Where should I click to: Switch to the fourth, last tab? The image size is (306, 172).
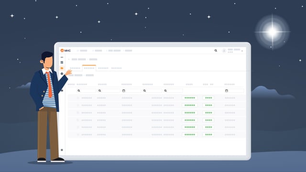(x=116, y=68)
